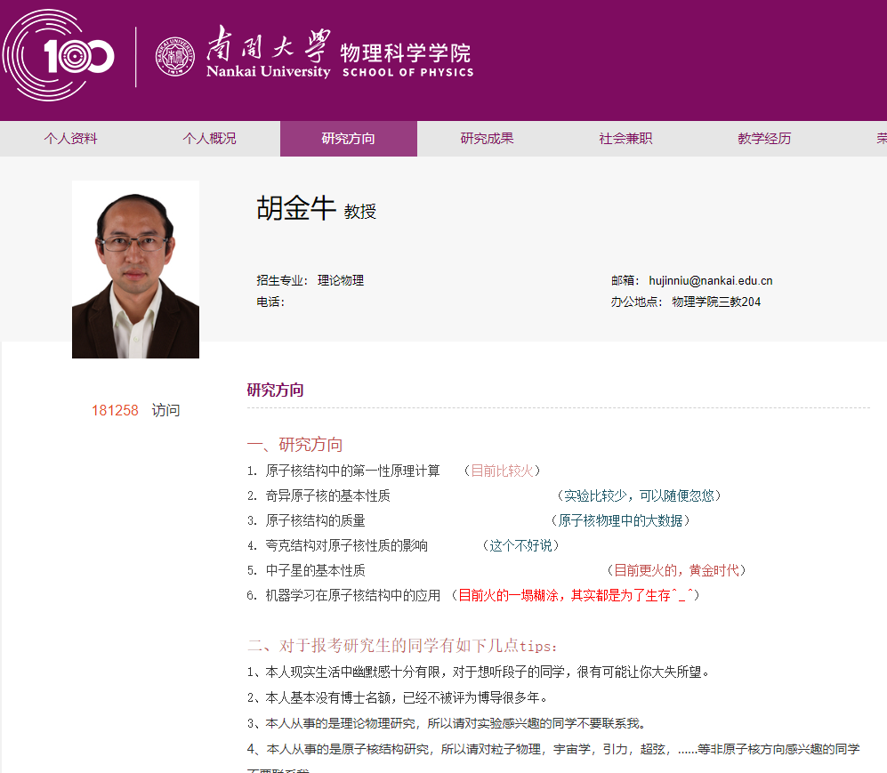Click the office location 物理学院三教204
Screen dimensions: 887x773
(x=716, y=302)
